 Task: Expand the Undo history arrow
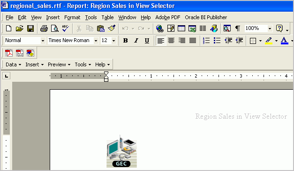click(x=133, y=28)
